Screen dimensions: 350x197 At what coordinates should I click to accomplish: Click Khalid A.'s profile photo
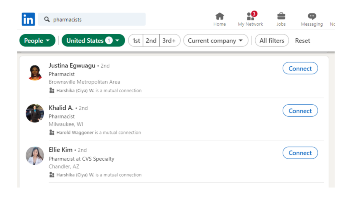click(35, 113)
